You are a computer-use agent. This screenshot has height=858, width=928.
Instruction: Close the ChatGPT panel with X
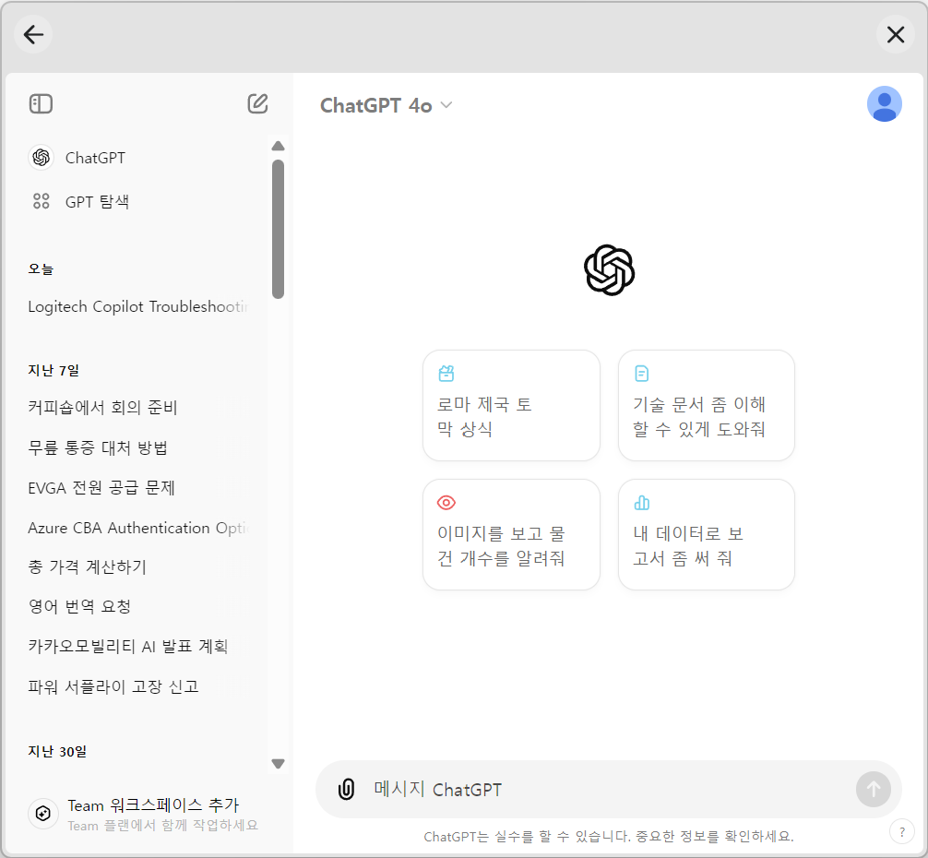click(896, 34)
